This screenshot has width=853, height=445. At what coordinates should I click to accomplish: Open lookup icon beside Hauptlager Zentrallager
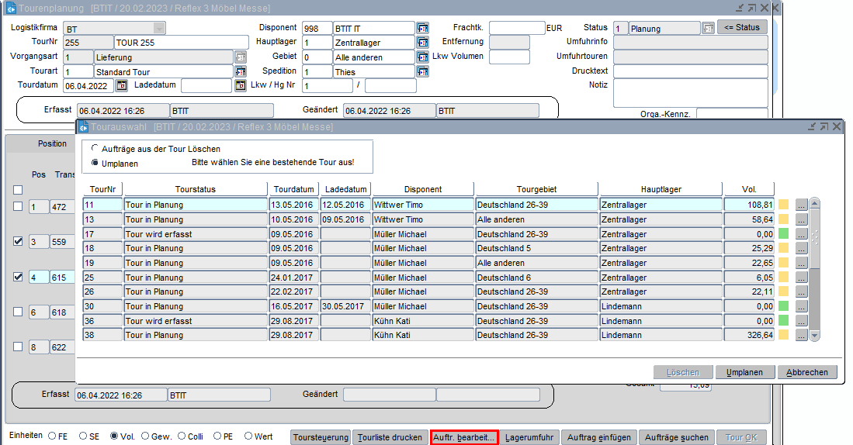[x=422, y=43]
